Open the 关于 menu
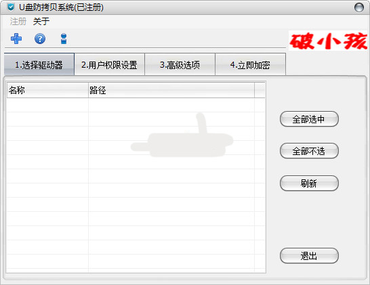Image resolution: width=370 pixels, height=285 pixels. point(41,22)
